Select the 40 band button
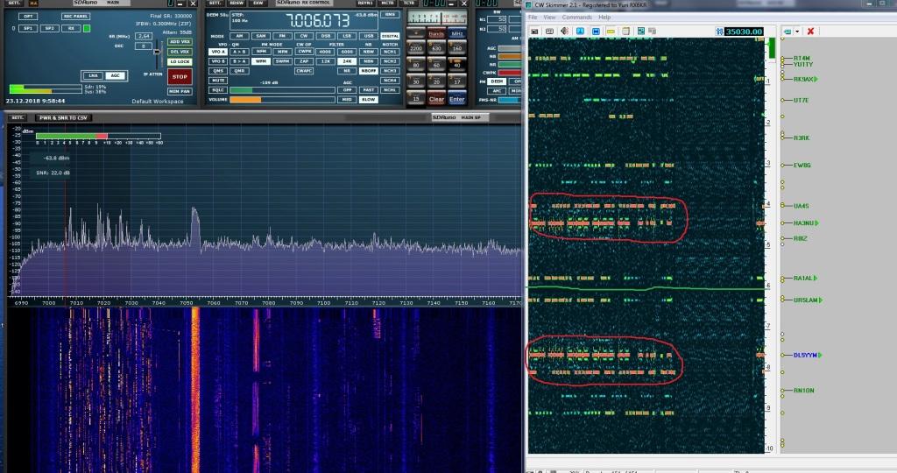897x473 pixels. click(x=457, y=63)
